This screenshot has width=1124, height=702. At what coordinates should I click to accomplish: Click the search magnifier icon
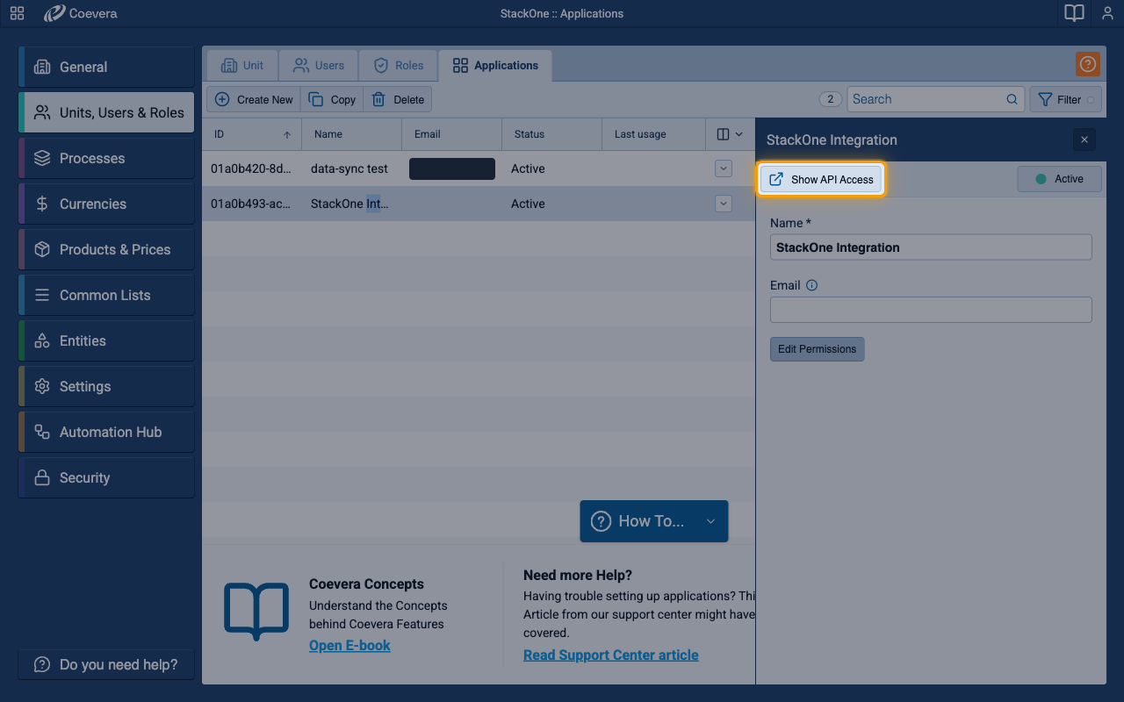pyautogui.click(x=1012, y=99)
